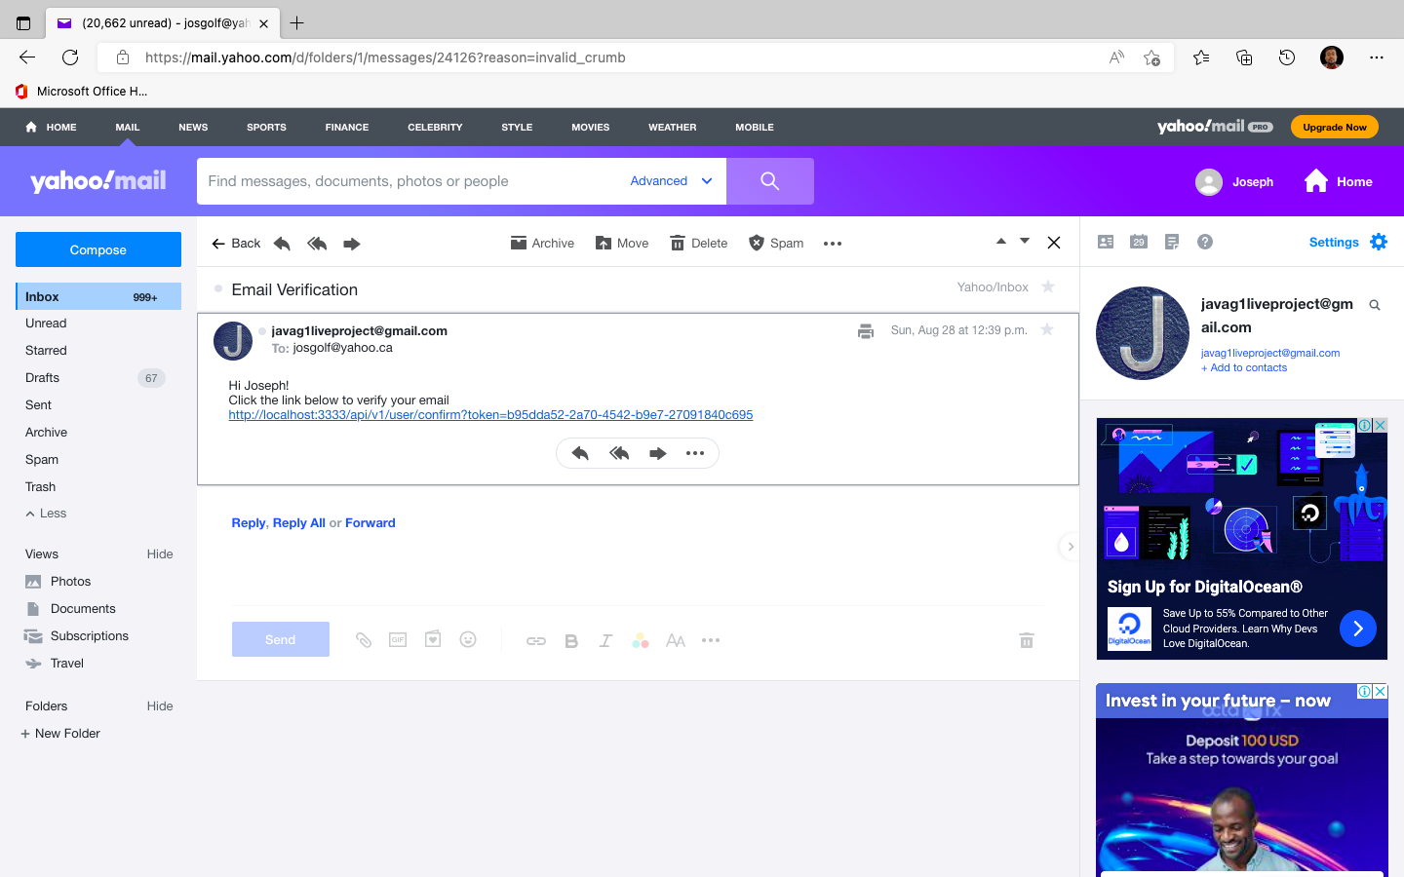Open the Settings gear icon
The width and height of the screenshot is (1404, 877).
tap(1379, 242)
